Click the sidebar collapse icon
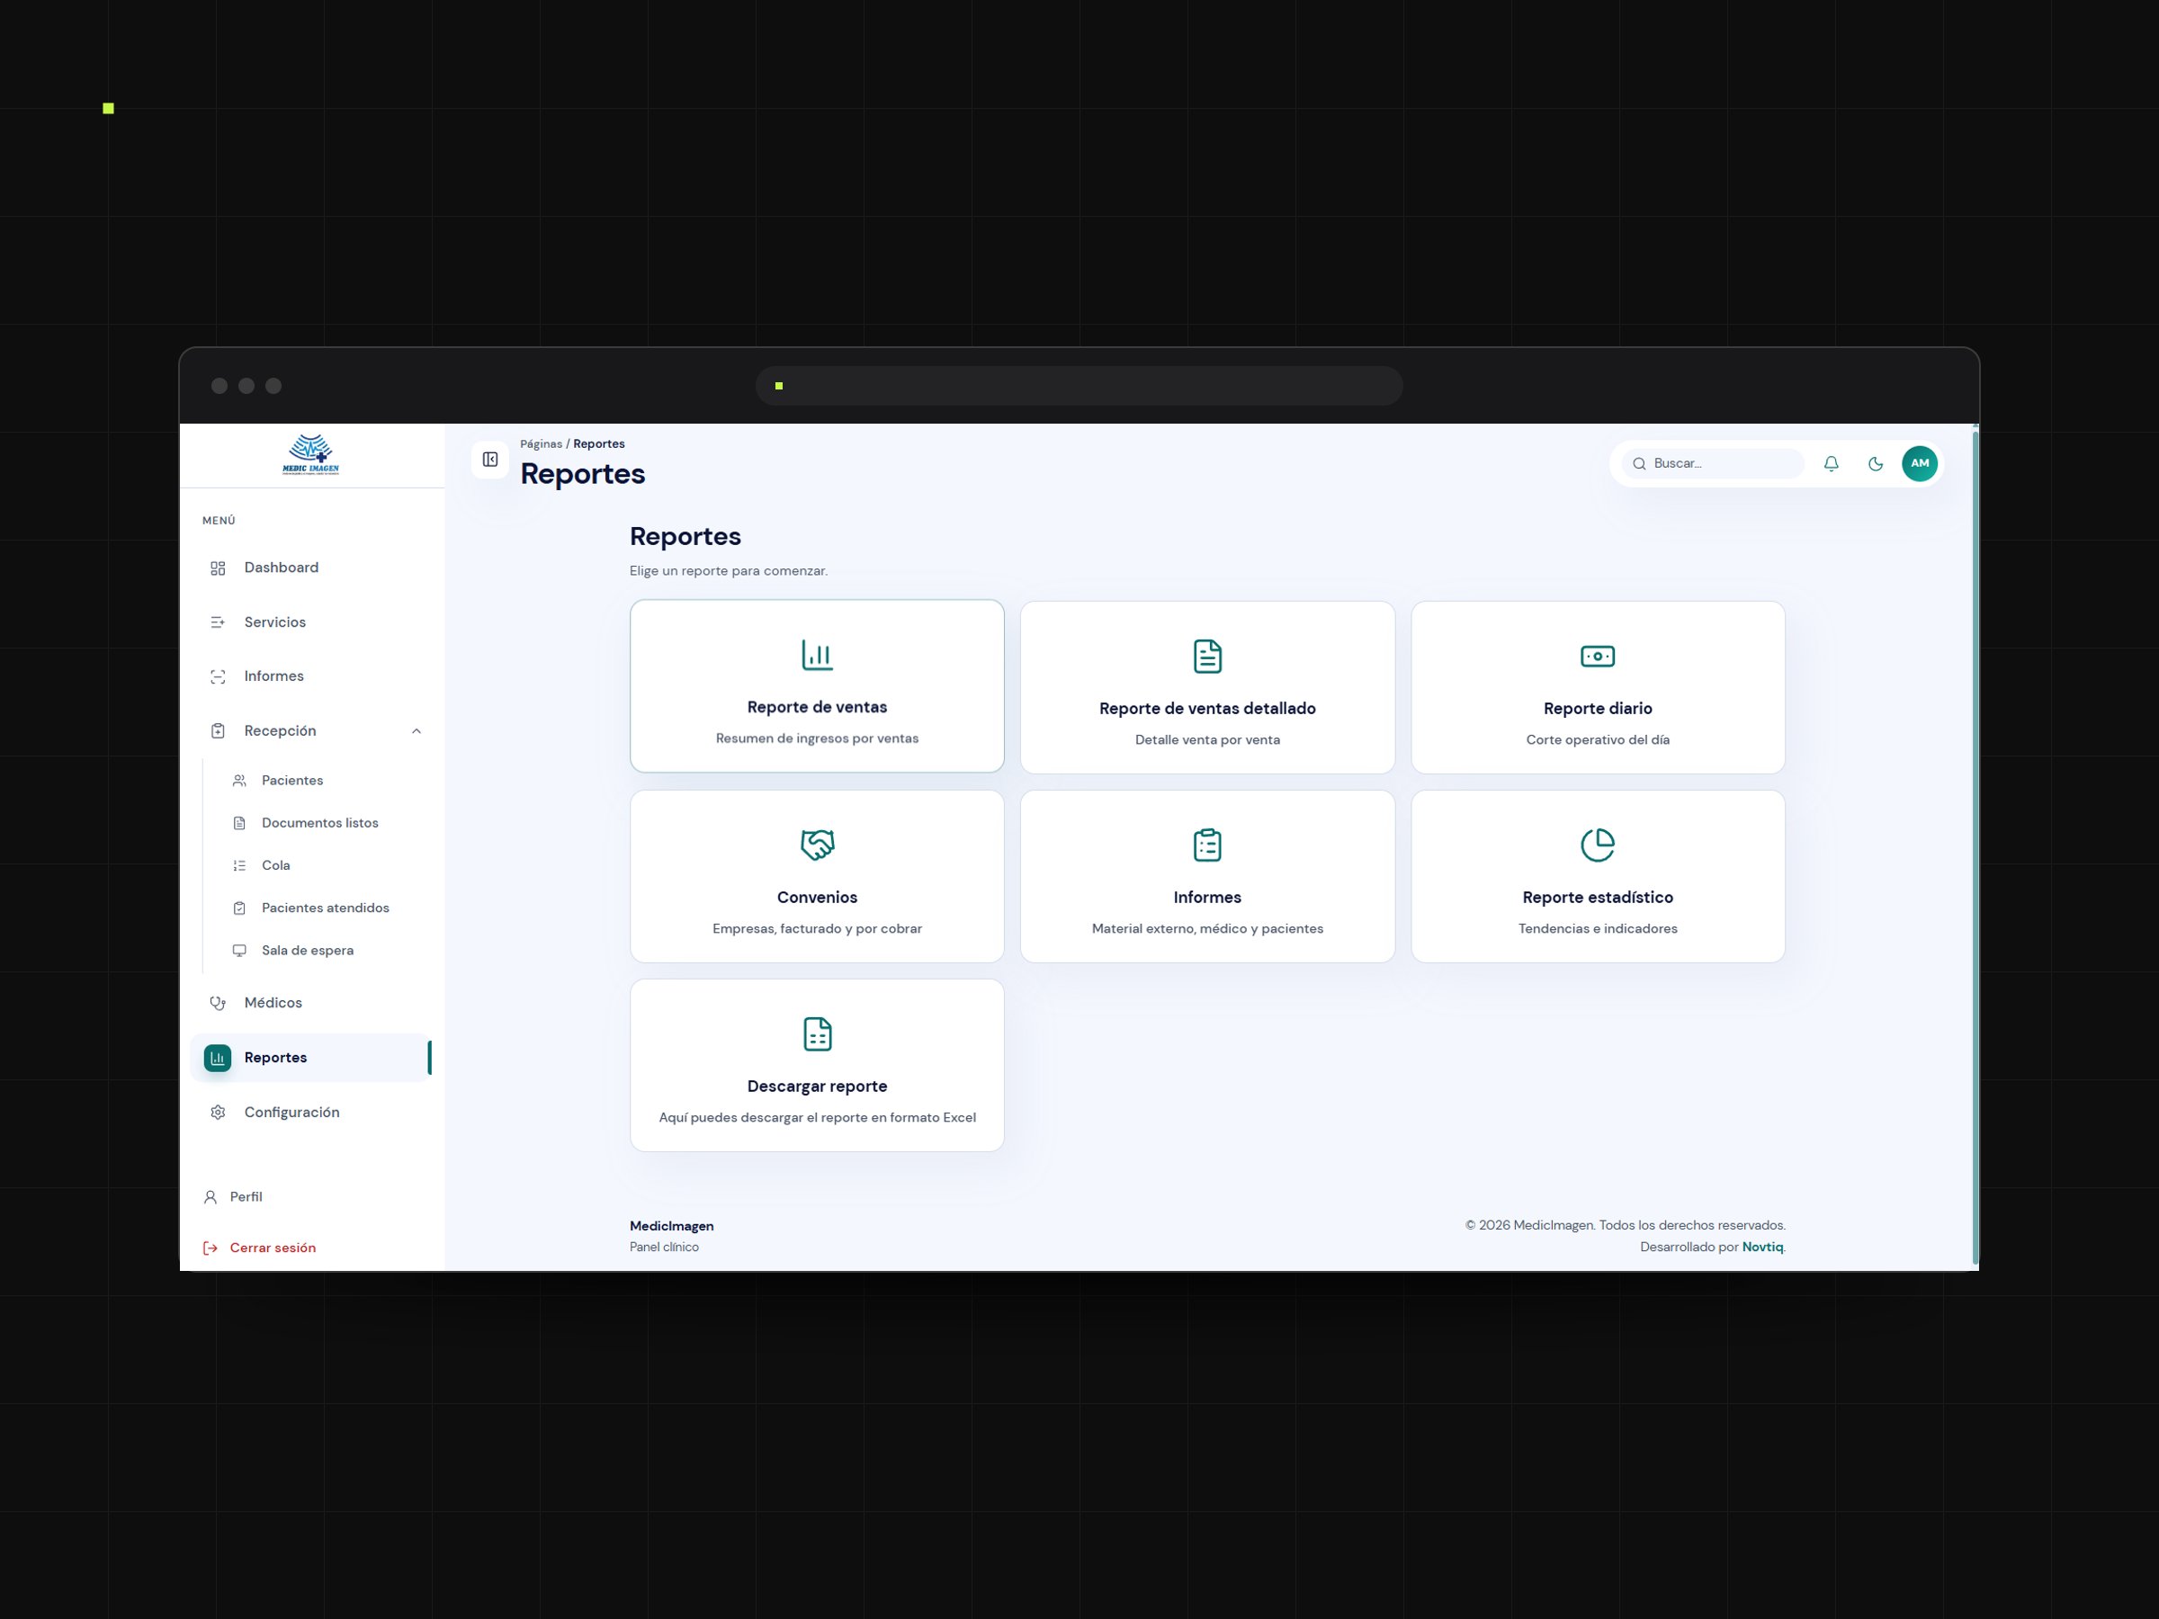 click(490, 460)
